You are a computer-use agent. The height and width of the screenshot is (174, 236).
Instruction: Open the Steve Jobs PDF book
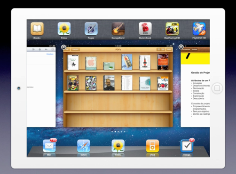(x=109, y=83)
